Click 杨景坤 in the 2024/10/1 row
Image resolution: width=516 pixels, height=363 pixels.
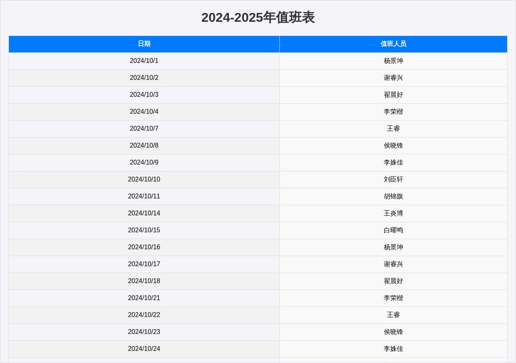click(x=393, y=61)
